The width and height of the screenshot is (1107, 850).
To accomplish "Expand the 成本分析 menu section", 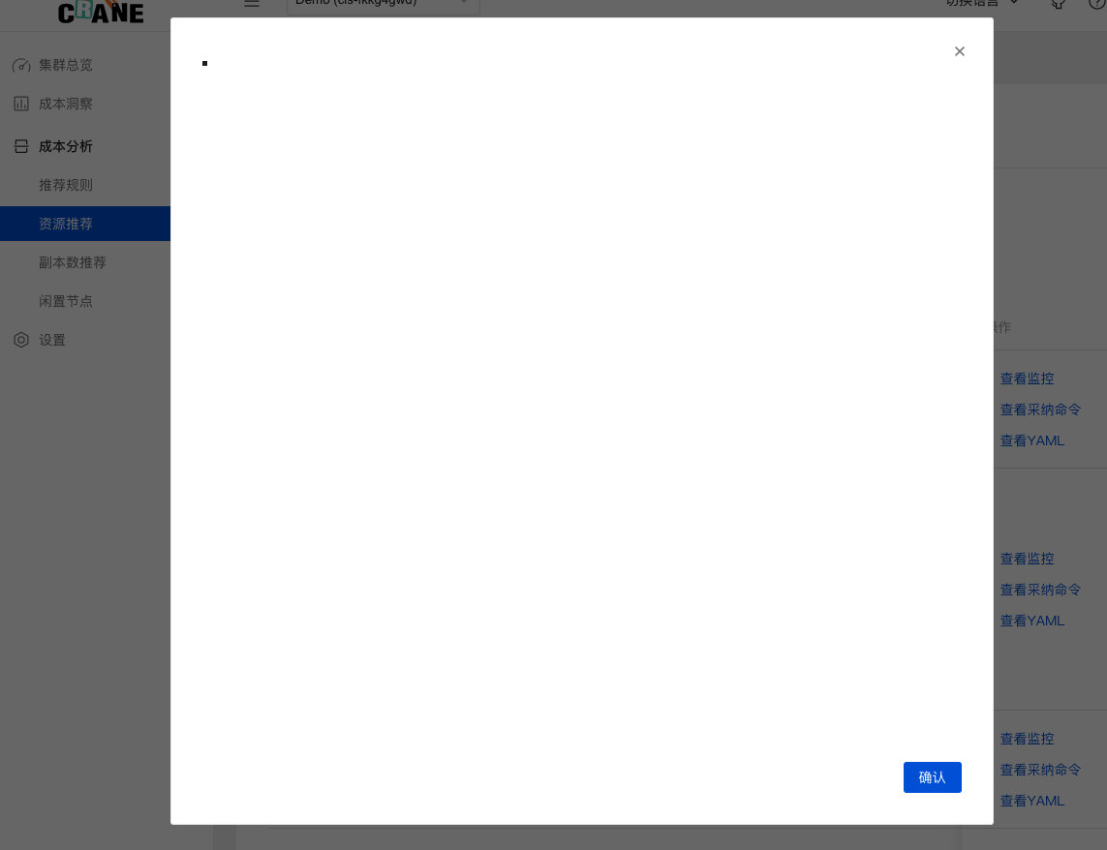I will tap(66, 146).
